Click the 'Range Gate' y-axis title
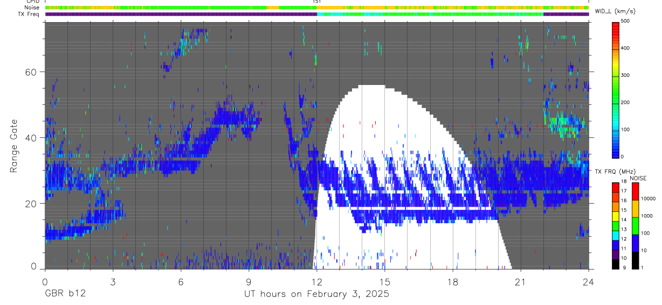Viewport: 662px width, 305px height. 14,146
